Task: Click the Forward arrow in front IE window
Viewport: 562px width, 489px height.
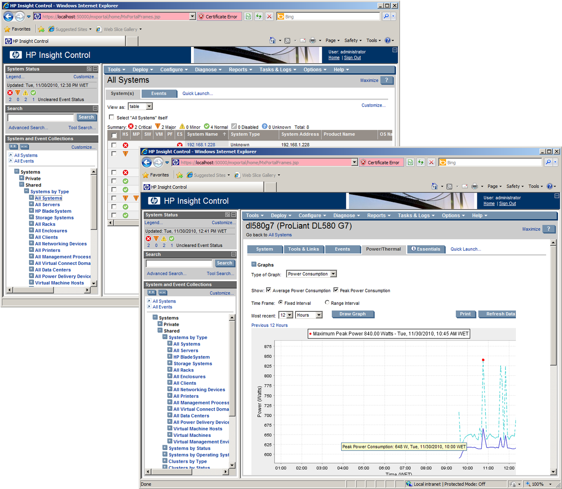Action: [x=158, y=162]
